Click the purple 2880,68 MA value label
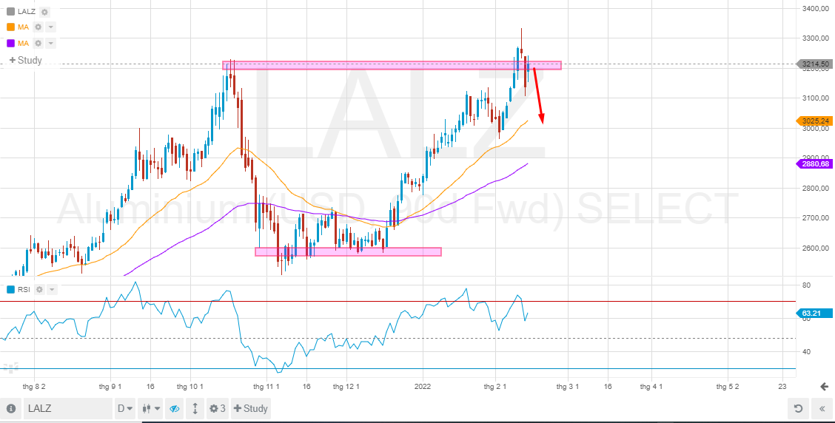 814,164
